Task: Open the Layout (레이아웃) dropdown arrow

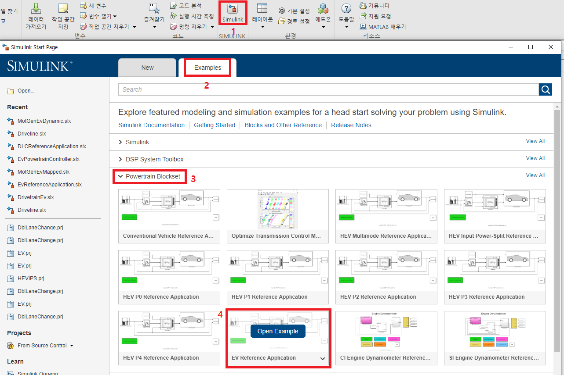Action: pyautogui.click(x=262, y=27)
